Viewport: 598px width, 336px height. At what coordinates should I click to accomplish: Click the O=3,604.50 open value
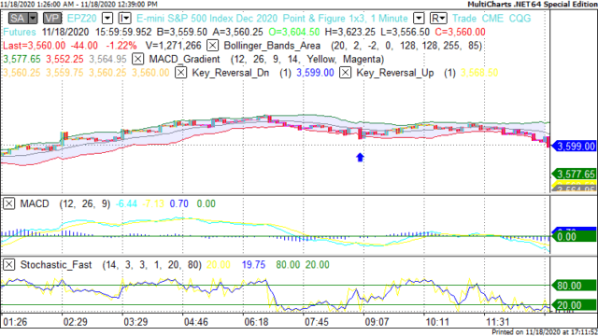point(293,32)
